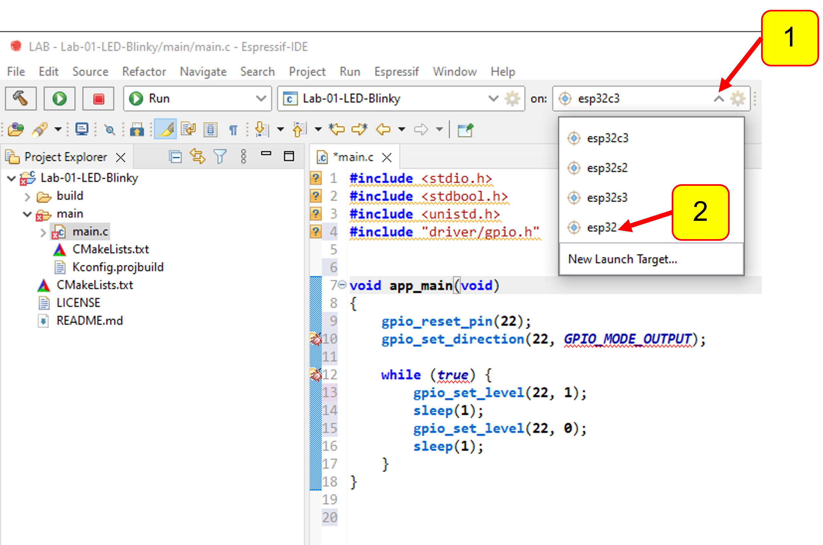The height and width of the screenshot is (545, 823).
Task: Toggle Show Whitespace Characters pilcrow icon
Action: coord(233,130)
